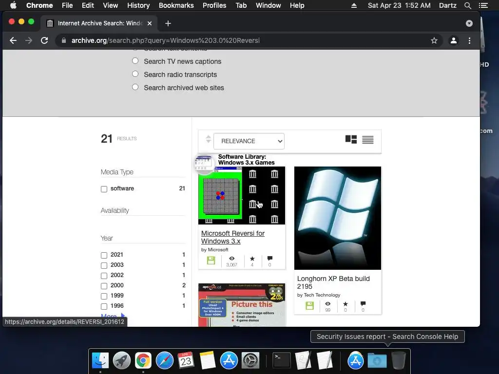Open the Help menu

click(297, 5)
